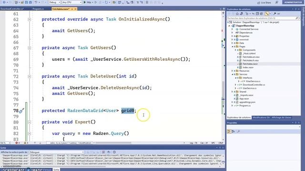Image resolution: width=305 pixels, height=171 pixels.
Task: Select Fetchdata.razor in Solution Explorer
Action: click(250, 64)
